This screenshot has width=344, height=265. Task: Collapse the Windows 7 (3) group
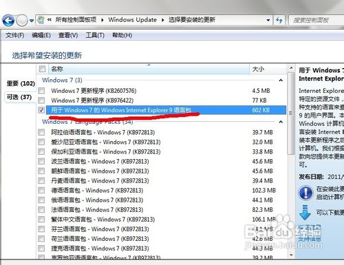tap(281, 81)
